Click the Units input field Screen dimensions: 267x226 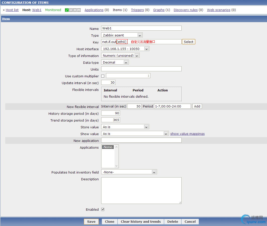pyautogui.click(x=141, y=69)
